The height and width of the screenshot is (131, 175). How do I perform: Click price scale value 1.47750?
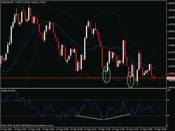(171, 24)
